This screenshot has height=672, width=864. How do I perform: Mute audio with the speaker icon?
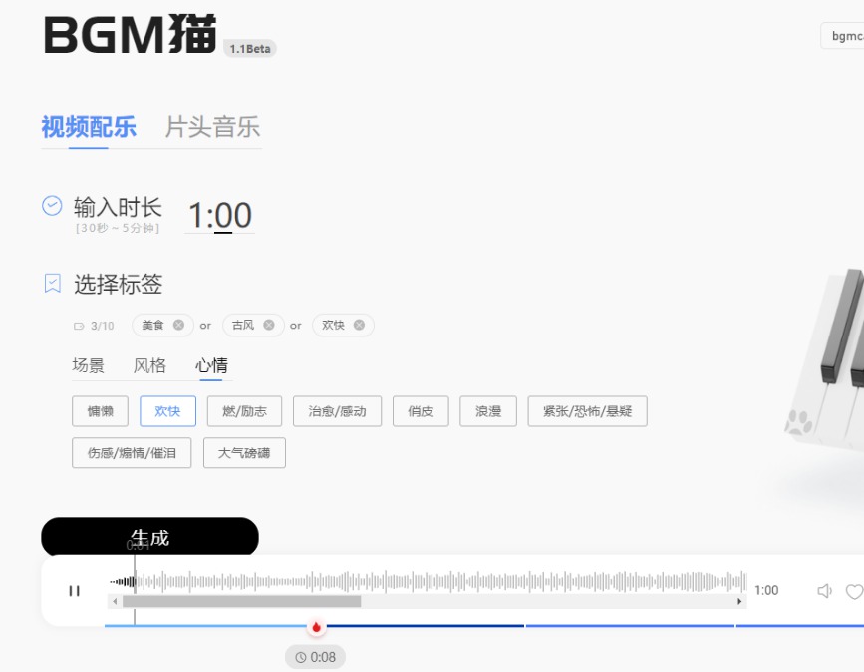point(824,591)
